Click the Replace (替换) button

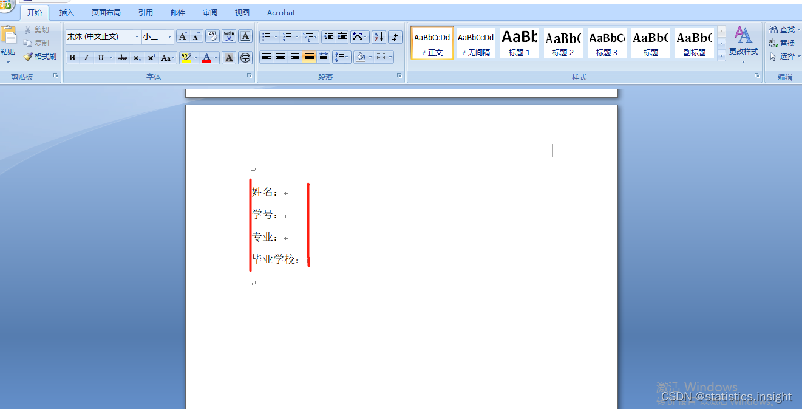782,43
